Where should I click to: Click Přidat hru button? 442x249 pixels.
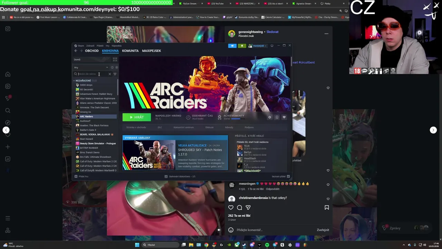(81, 176)
